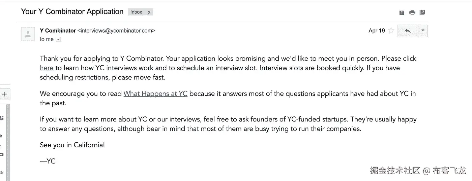Click the email subject "Your Y Combinator Application"
The image size is (472, 181).
point(72,12)
